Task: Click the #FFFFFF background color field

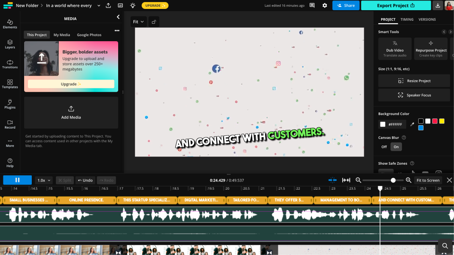Action: pos(392,124)
